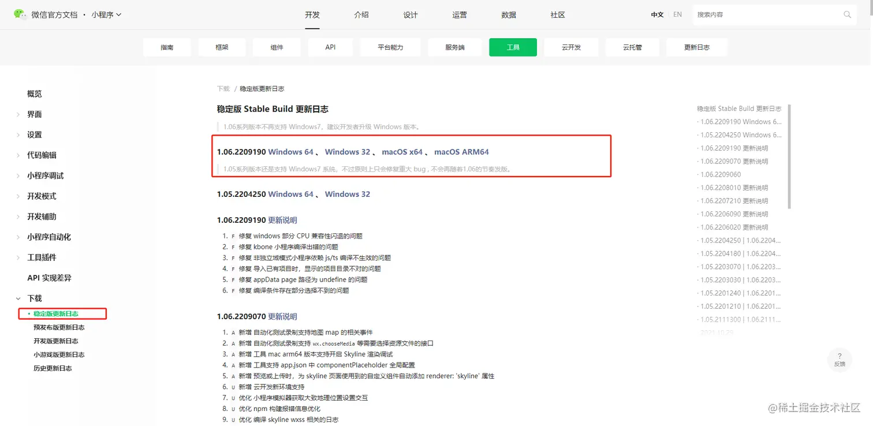Open the 框架 sub-navigation button
This screenshot has width=873, height=426.
[222, 47]
